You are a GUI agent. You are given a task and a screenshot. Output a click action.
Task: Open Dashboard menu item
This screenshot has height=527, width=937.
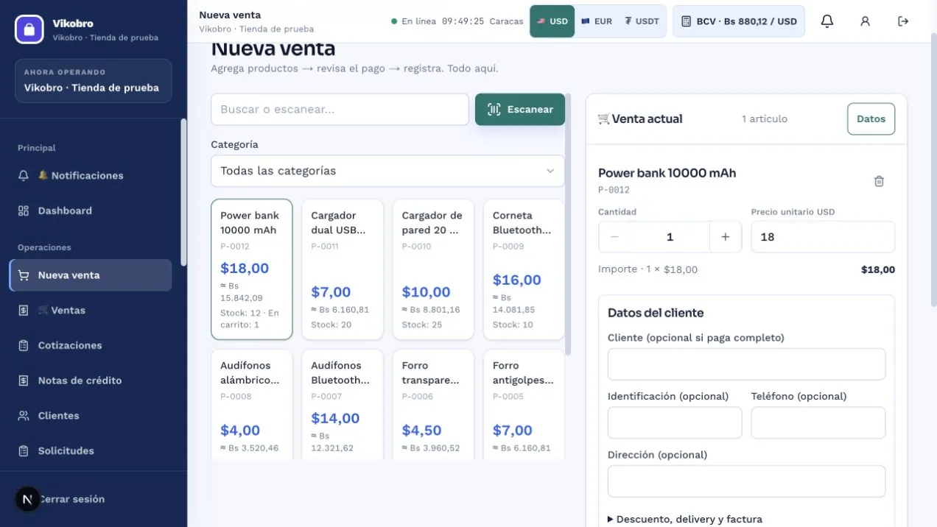pyautogui.click(x=90, y=211)
